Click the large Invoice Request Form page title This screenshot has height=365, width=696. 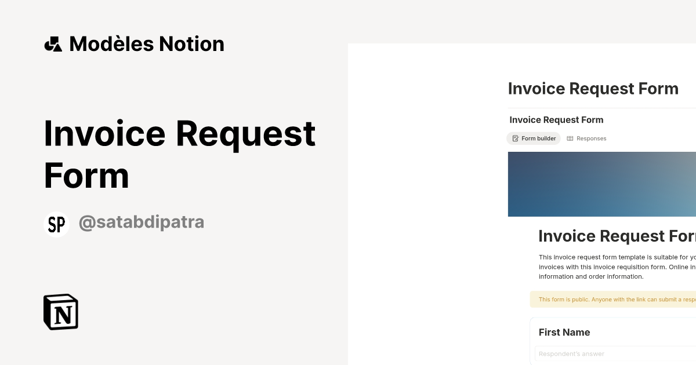click(593, 89)
